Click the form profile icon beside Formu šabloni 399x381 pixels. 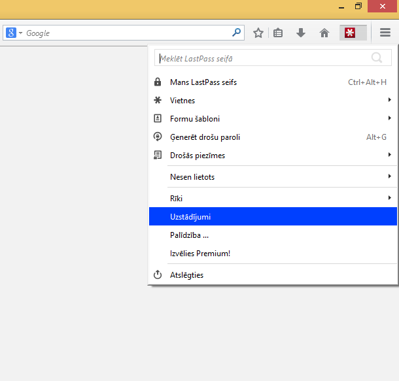point(158,118)
